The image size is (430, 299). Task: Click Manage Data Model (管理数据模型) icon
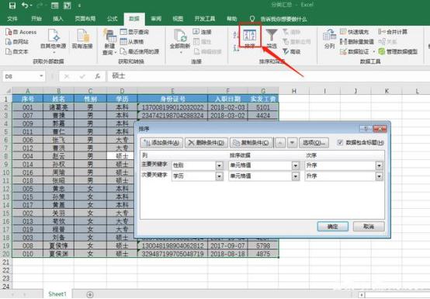point(382,51)
